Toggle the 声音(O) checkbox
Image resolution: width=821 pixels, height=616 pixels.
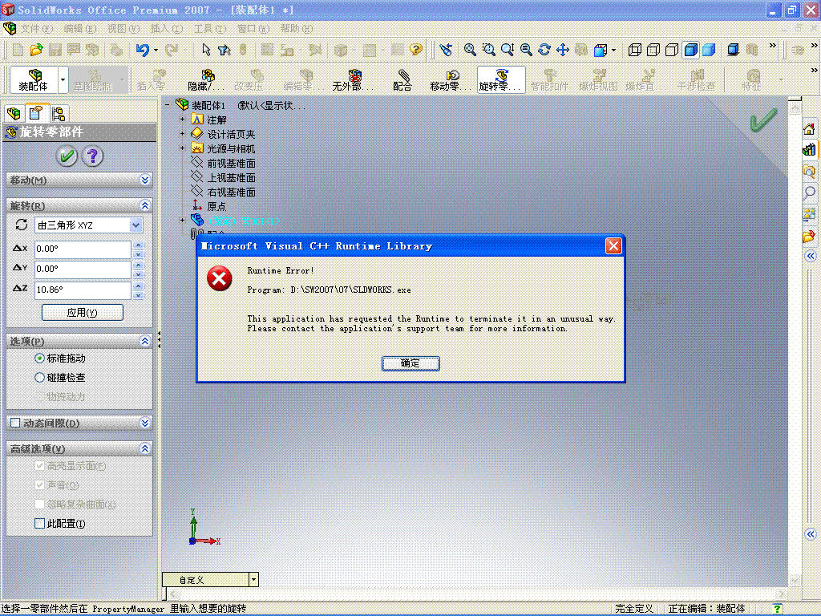pyautogui.click(x=40, y=485)
